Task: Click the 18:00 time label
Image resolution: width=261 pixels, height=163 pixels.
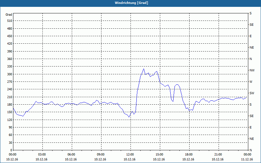Action: 189,155
